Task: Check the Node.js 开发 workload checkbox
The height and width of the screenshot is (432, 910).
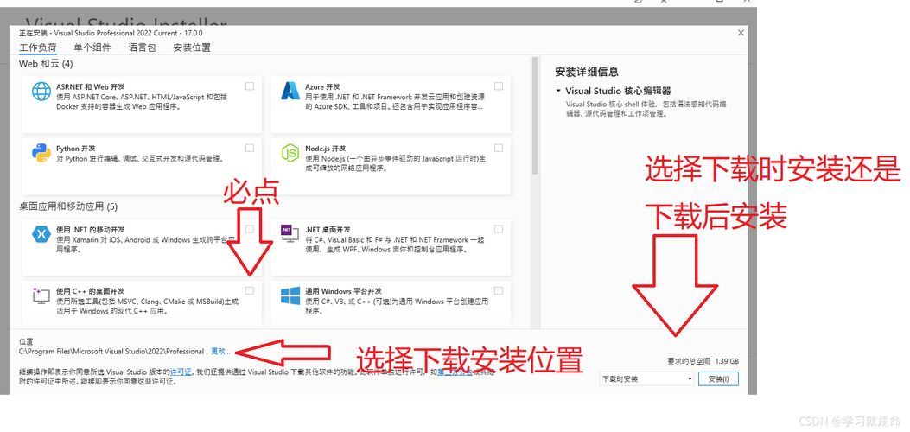Action: [x=499, y=148]
